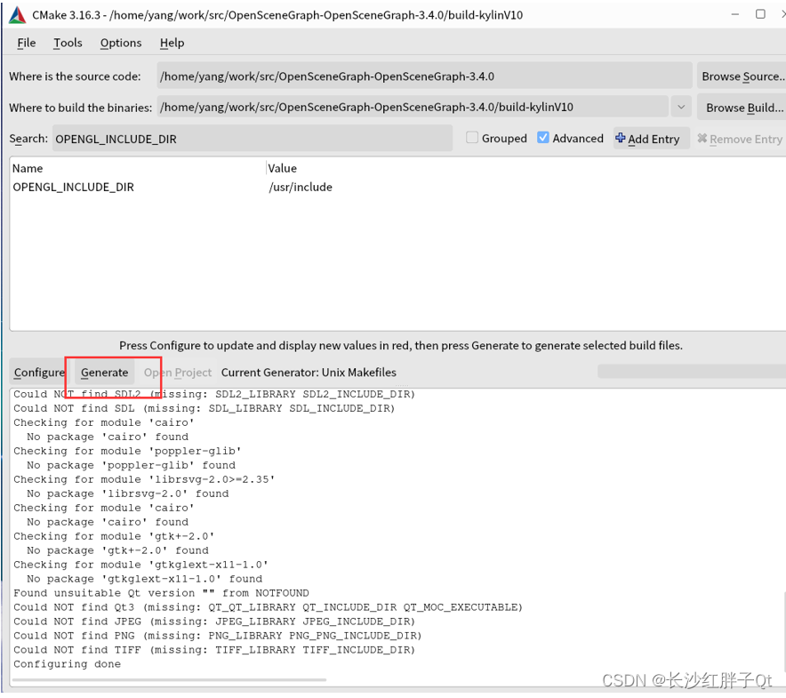Click "No package 'librsvg-2.0' found" line
This screenshot has height=698, width=786.
tap(128, 493)
